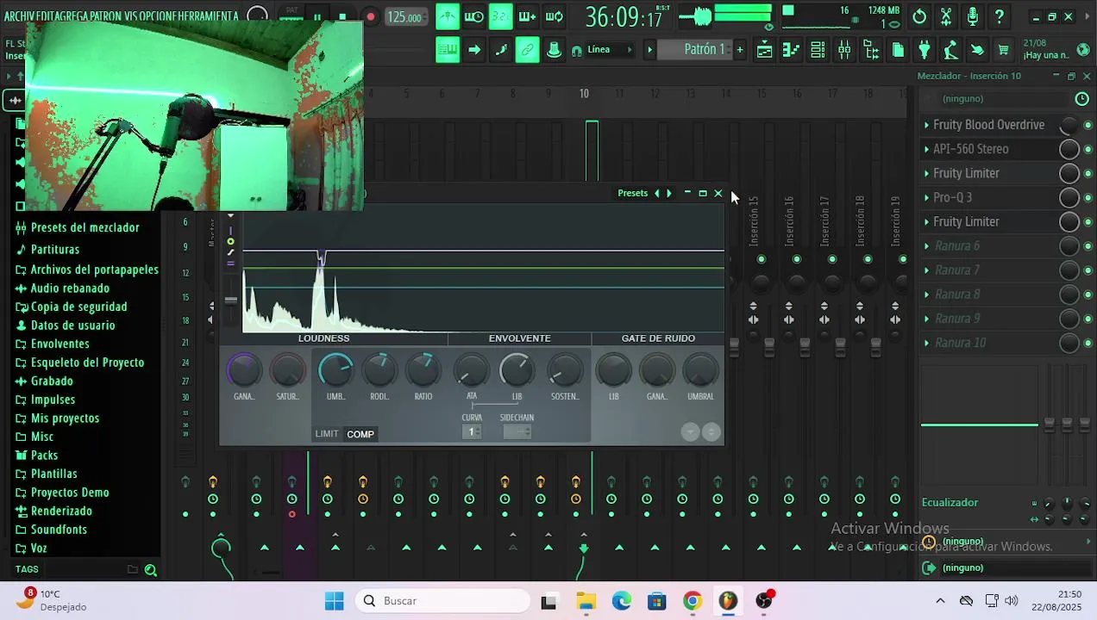Open Google Chrome from the taskbar
1097x620 pixels.
click(693, 601)
